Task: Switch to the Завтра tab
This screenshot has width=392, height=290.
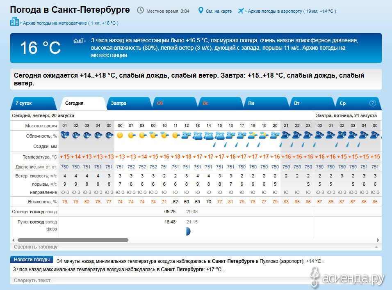Action: coord(128,103)
